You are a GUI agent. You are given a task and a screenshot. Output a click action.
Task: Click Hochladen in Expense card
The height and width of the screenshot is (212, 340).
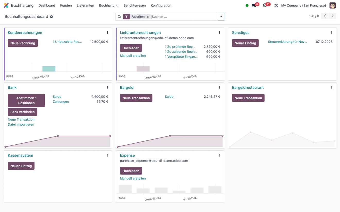tap(131, 171)
